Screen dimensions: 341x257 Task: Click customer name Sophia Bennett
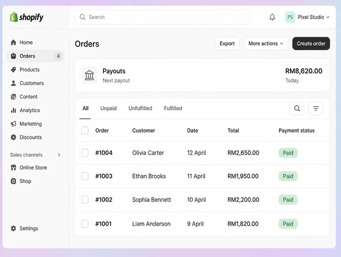(x=151, y=200)
